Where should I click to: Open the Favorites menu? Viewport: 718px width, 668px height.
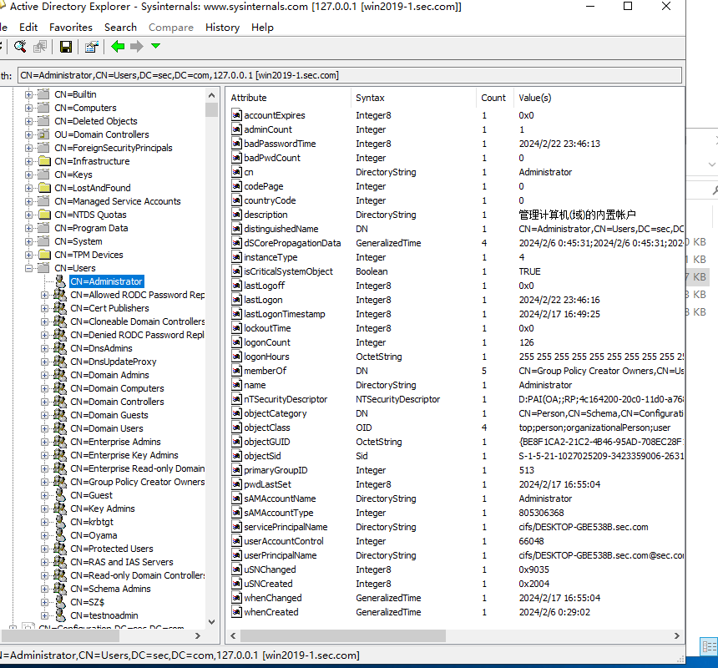point(71,27)
